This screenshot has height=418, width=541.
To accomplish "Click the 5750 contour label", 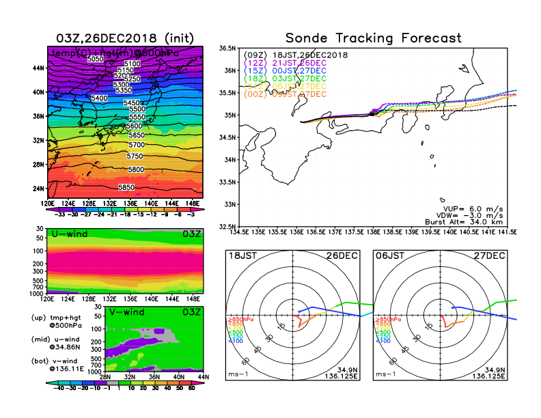I will pos(135,156).
